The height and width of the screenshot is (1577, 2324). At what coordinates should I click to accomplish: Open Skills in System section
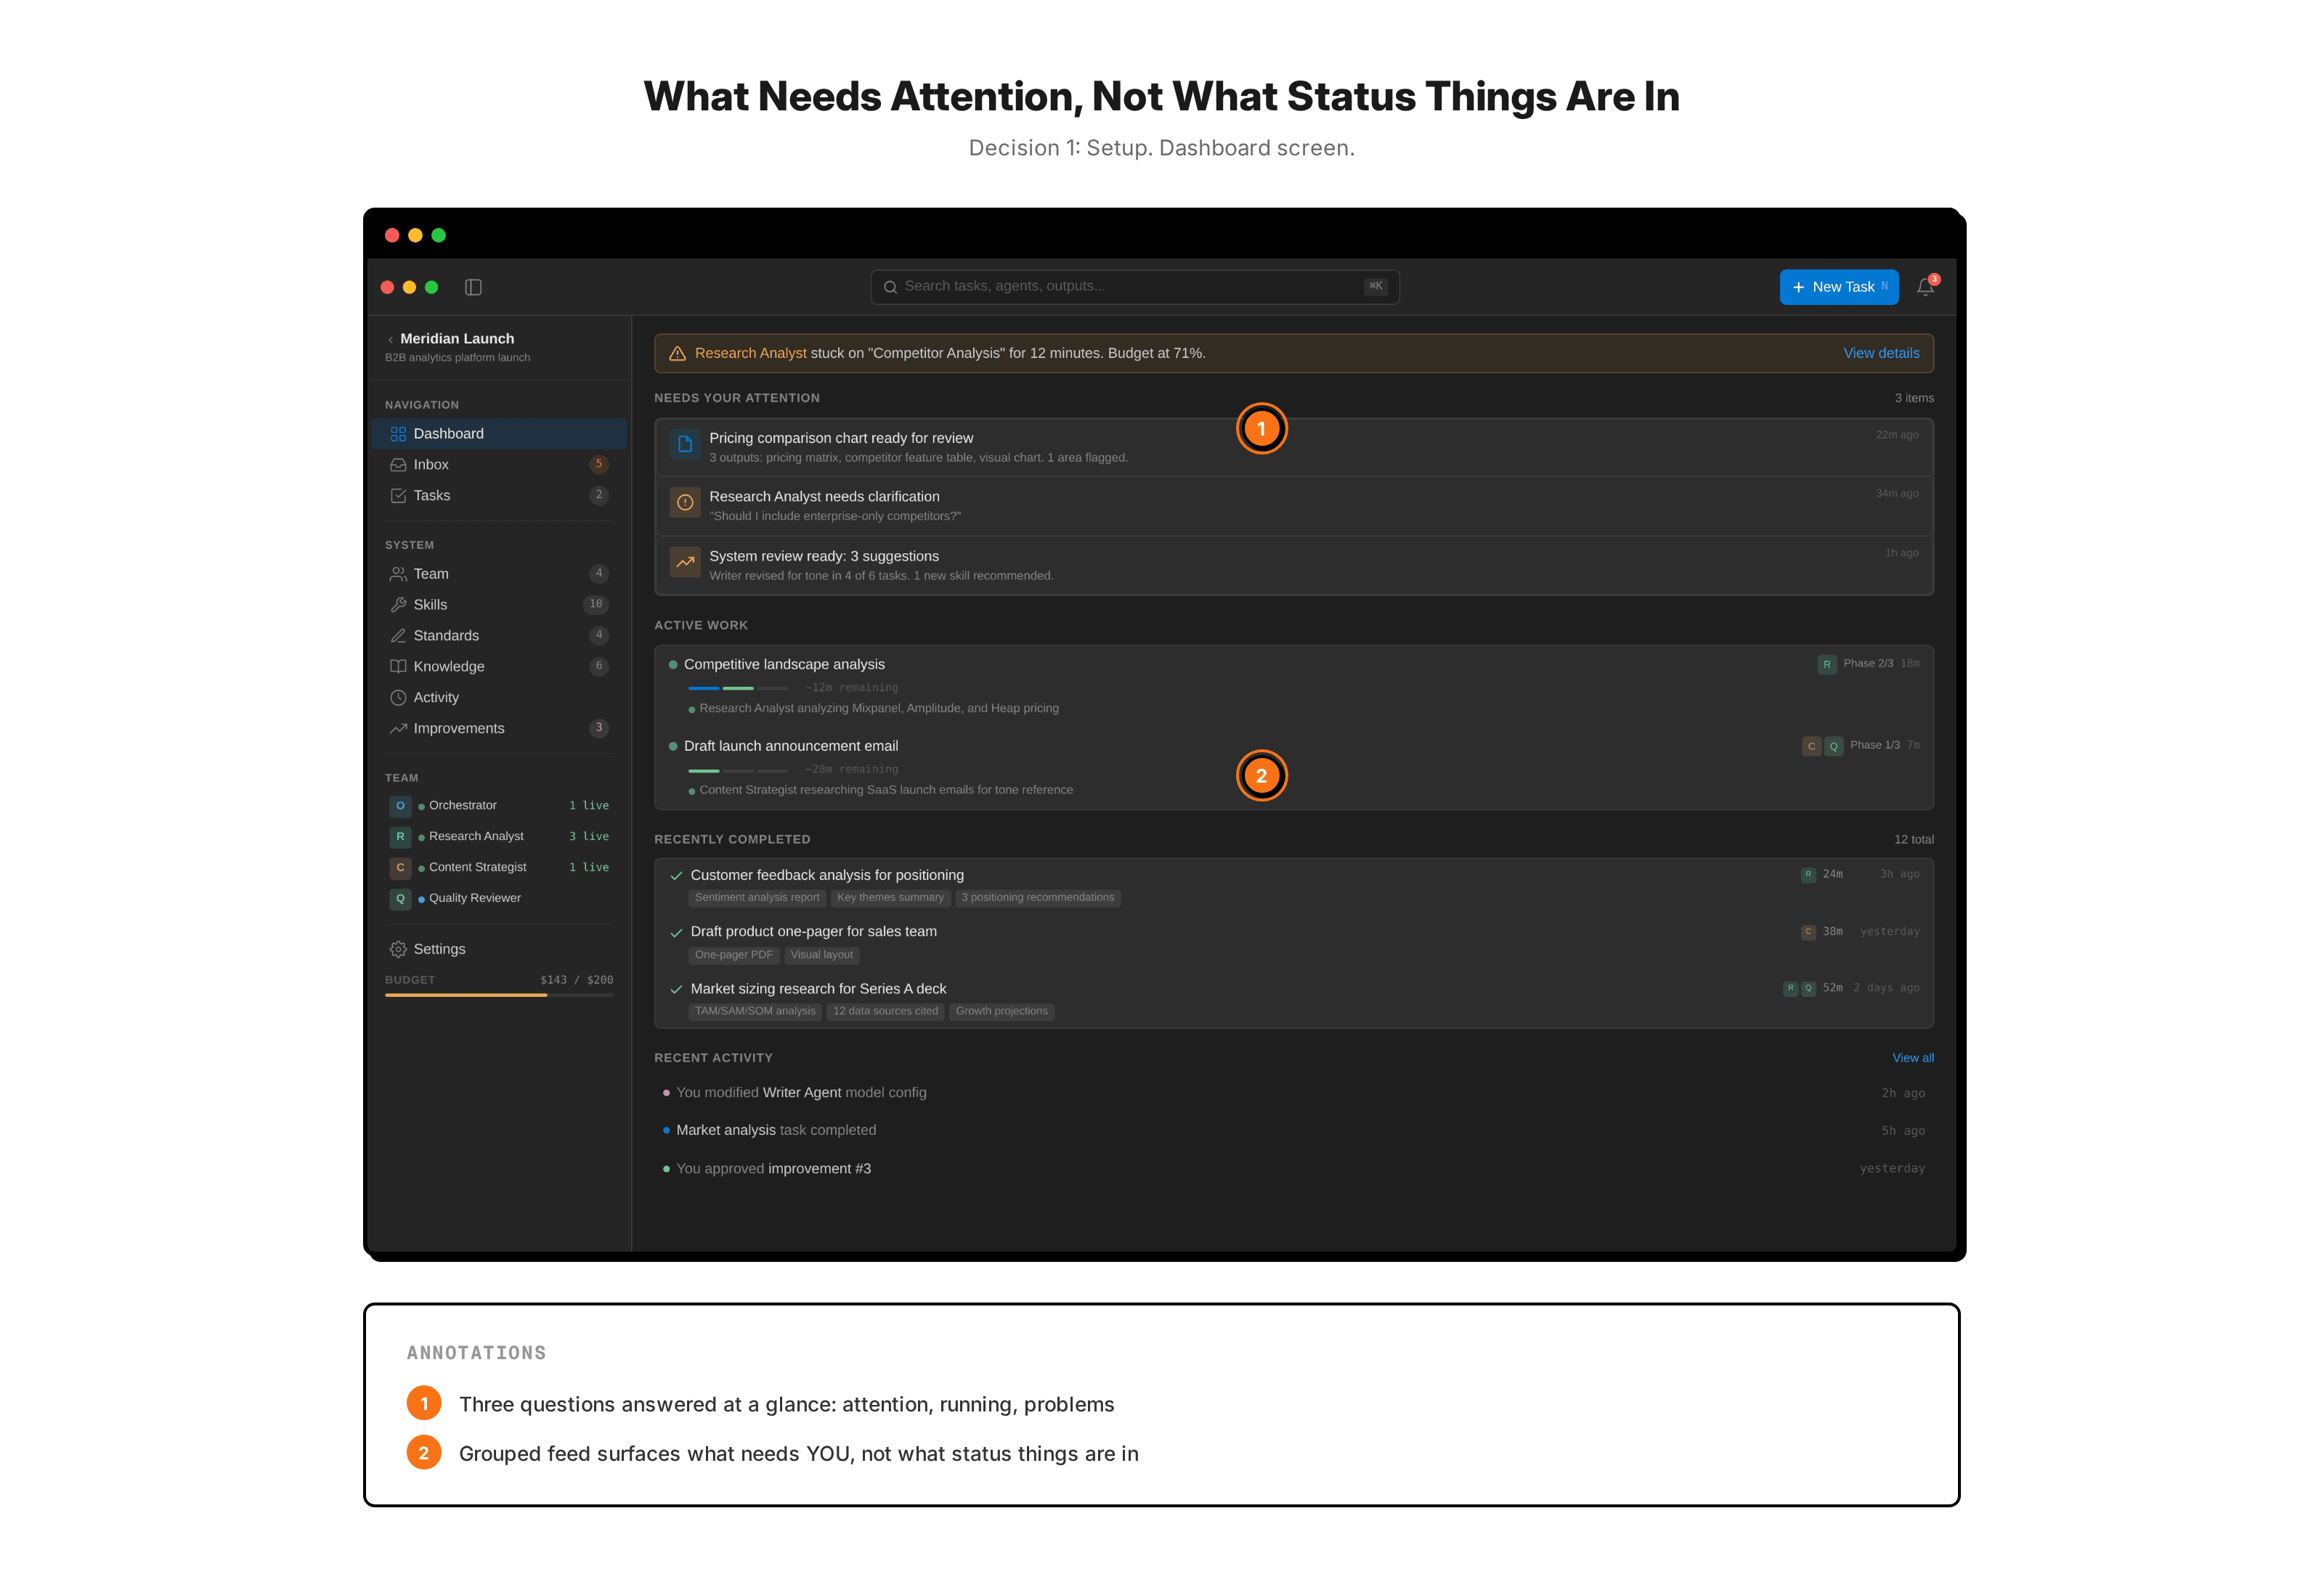499,605
